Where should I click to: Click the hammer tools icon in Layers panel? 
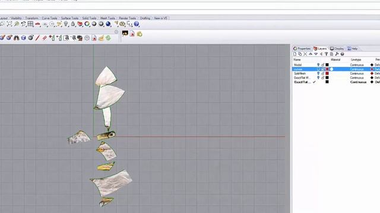[x=337, y=54]
